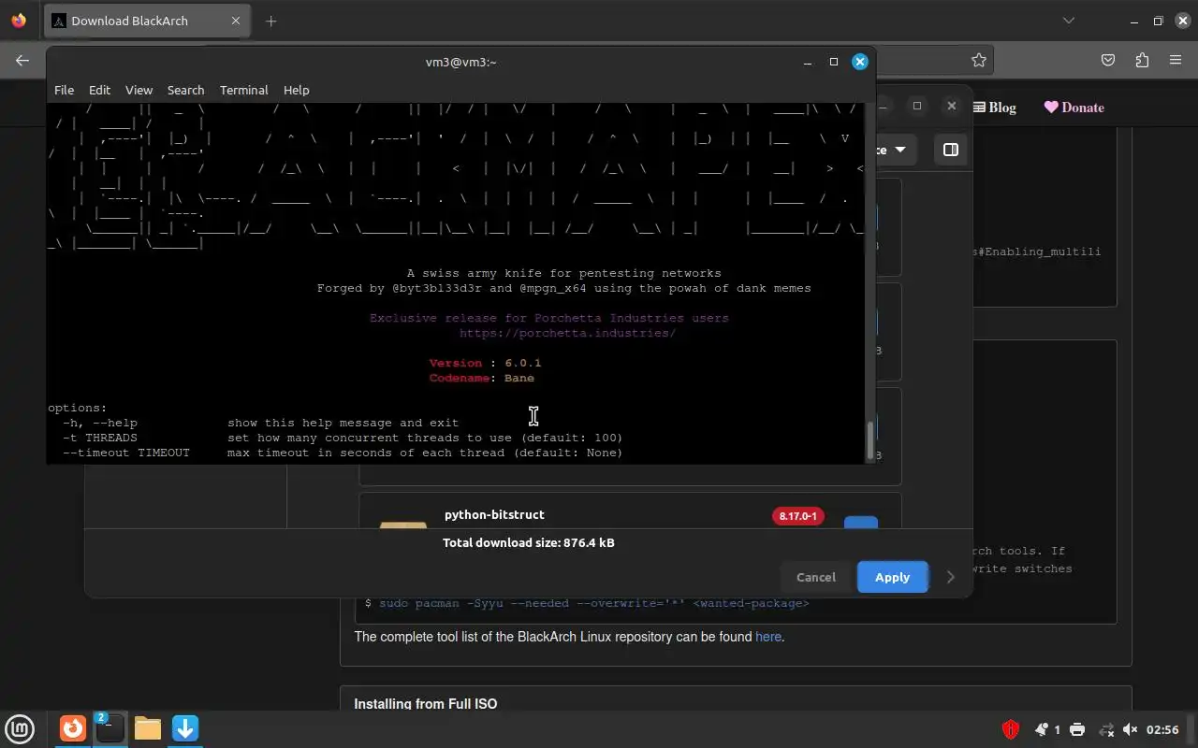Viewport: 1198px width, 748px height.
Task: Open the Blog link on BlackArch site
Action: (x=995, y=108)
